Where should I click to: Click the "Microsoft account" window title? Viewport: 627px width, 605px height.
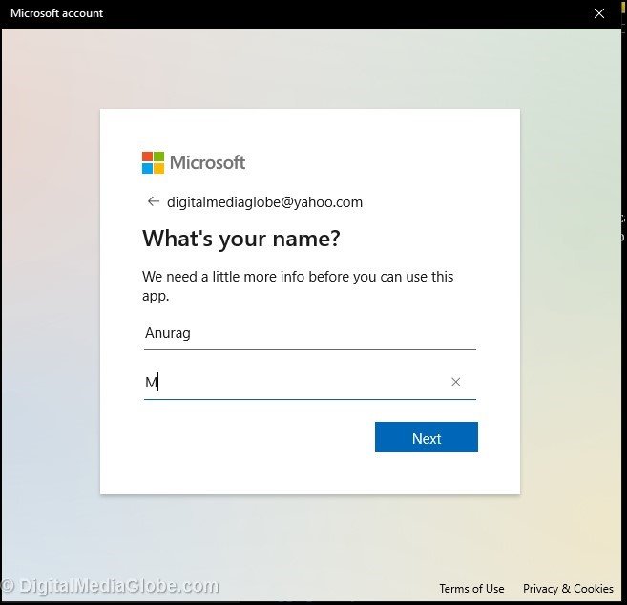coord(56,13)
